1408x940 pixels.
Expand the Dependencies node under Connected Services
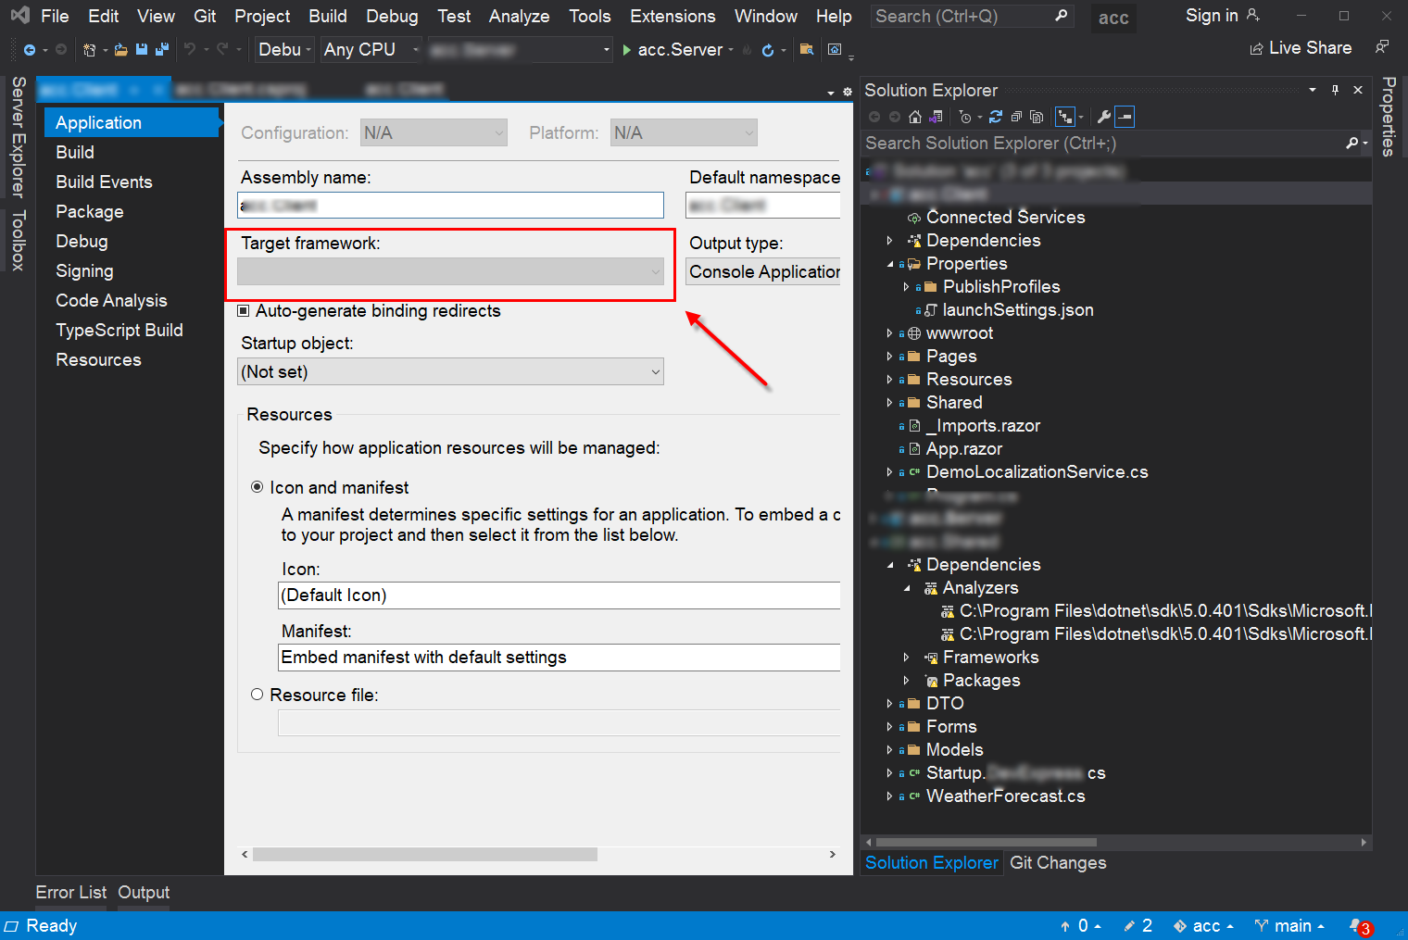pos(889,241)
